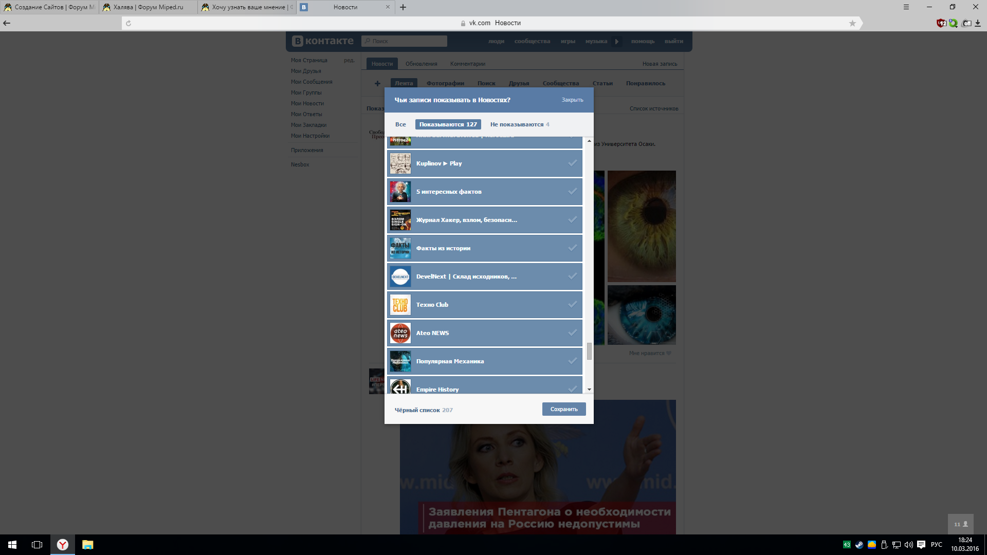Go back with the browser back arrow

point(7,23)
